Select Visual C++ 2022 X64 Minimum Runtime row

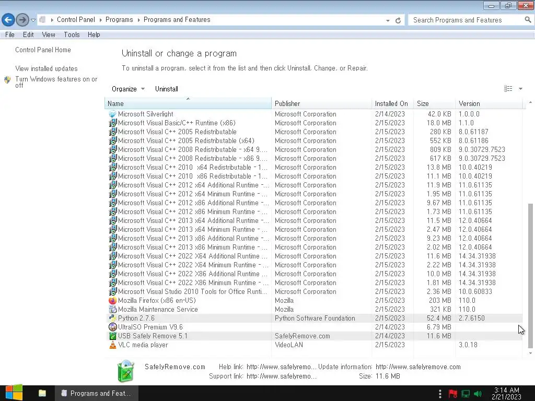click(314, 265)
